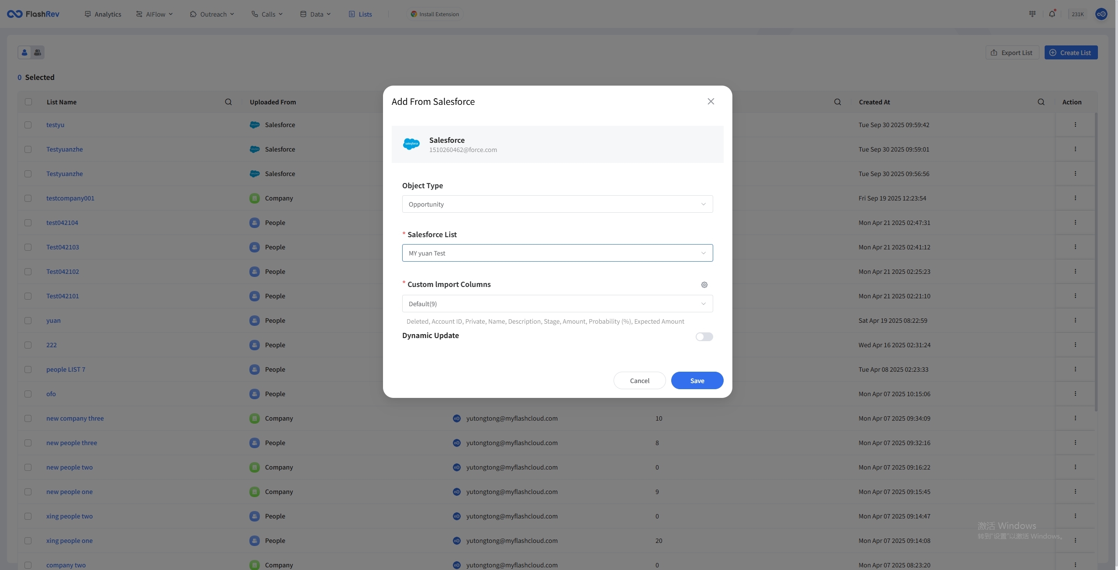Tick the checkbox for testcompany001
The height and width of the screenshot is (570, 1118).
pyautogui.click(x=28, y=198)
